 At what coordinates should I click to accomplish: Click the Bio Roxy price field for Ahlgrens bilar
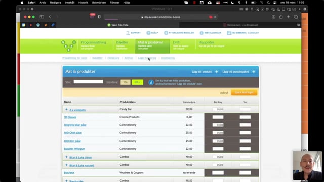(x=218, y=125)
